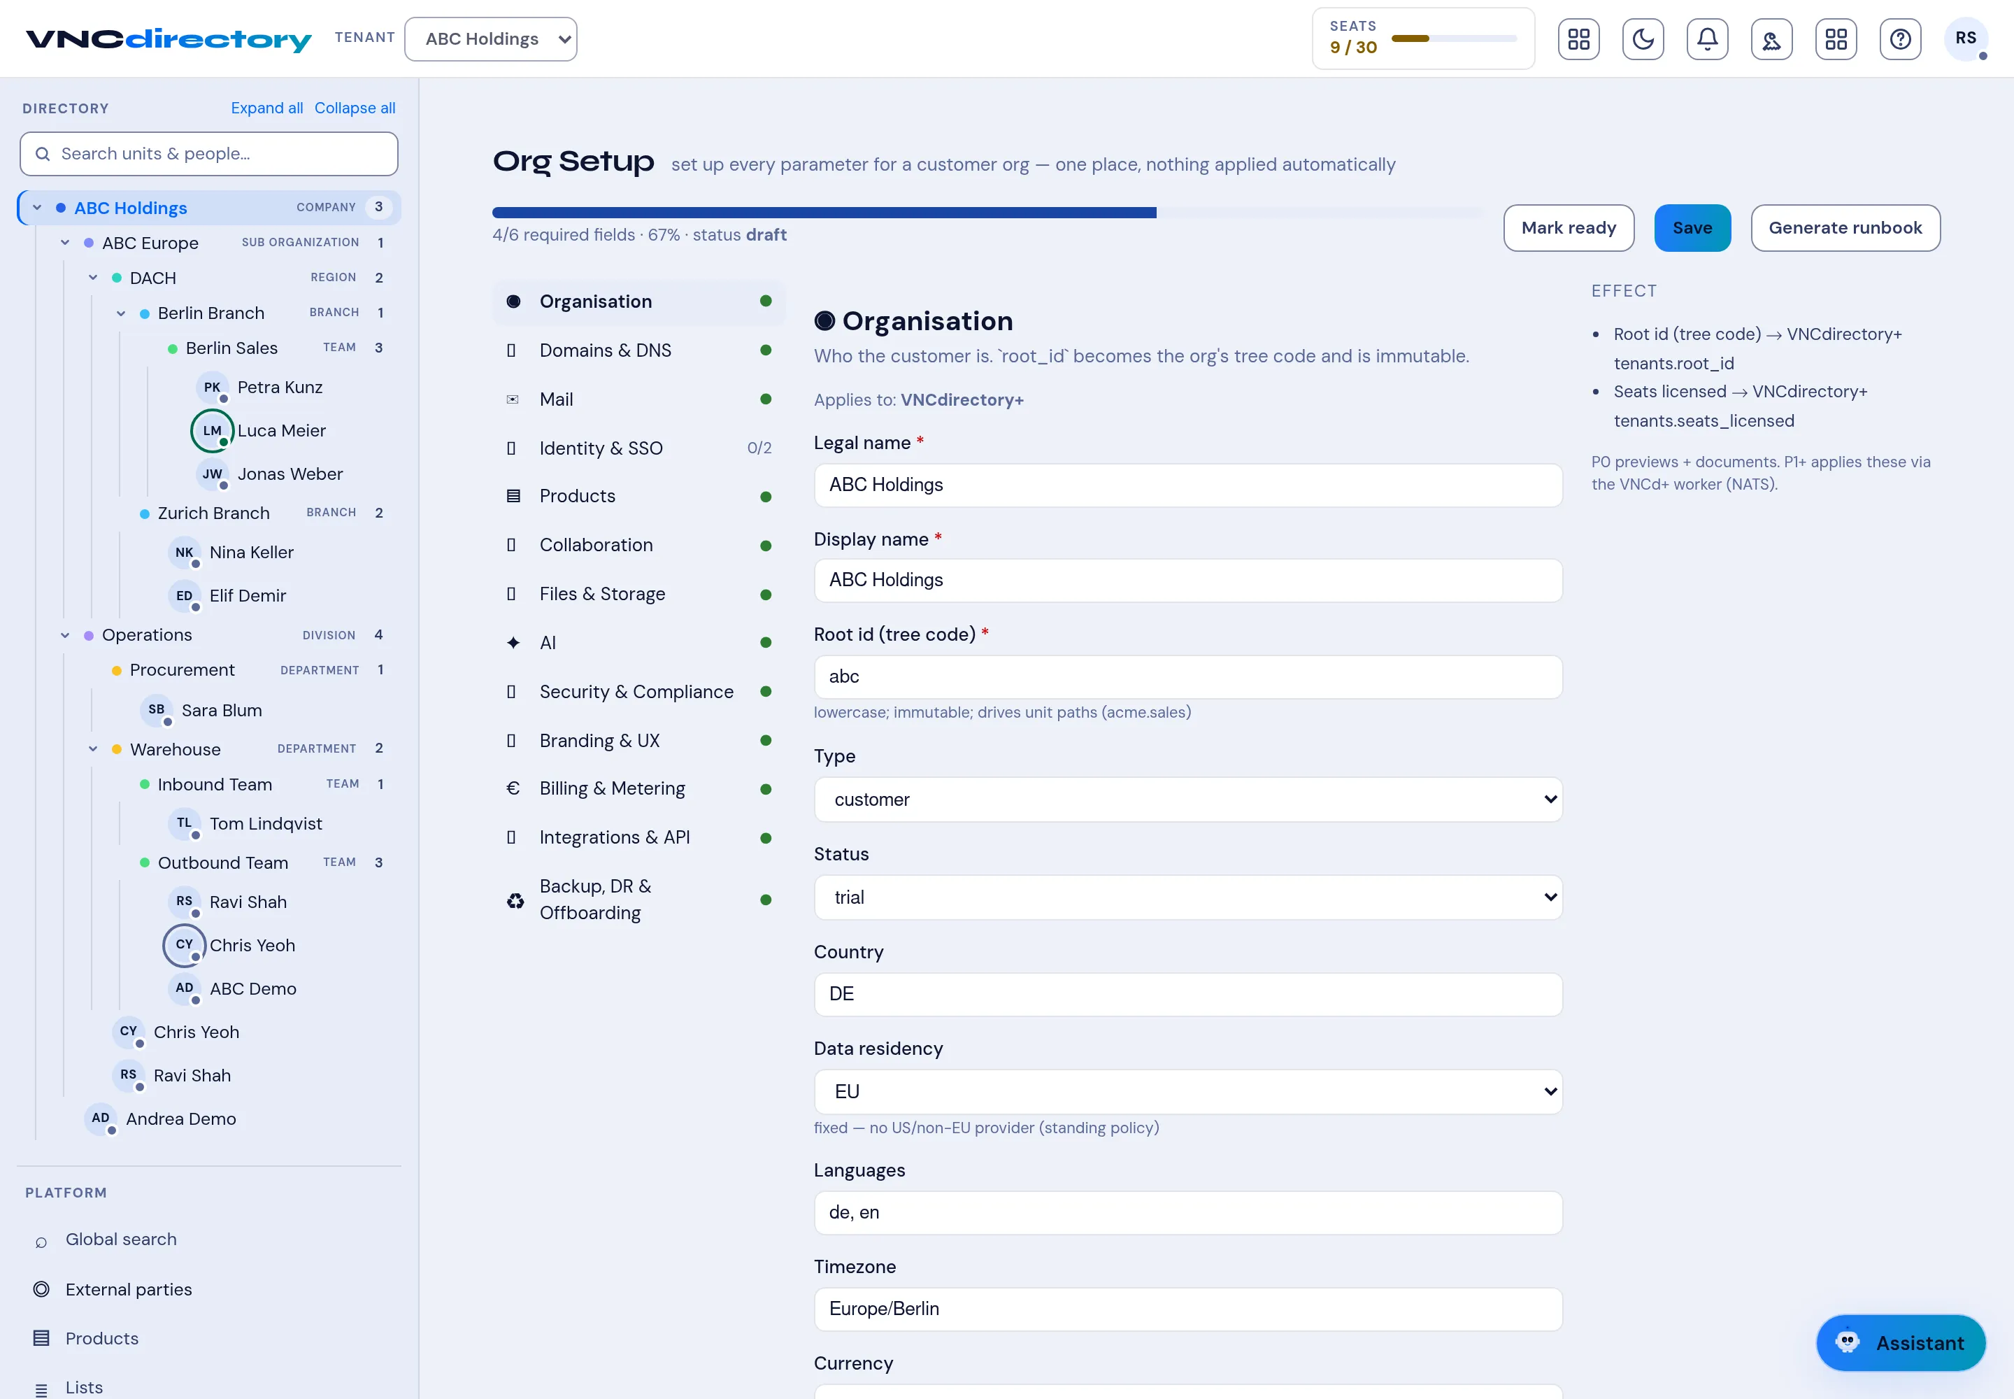
Task: Click the Seats 9 / 30 usage bar
Action: [1454, 38]
